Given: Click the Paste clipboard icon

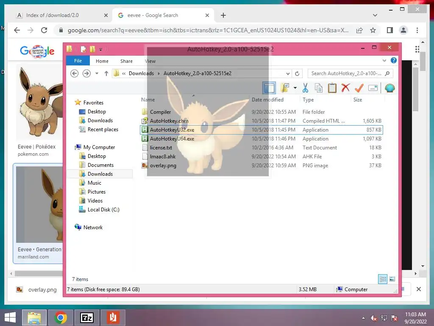Looking at the screenshot, I should point(332,88).
